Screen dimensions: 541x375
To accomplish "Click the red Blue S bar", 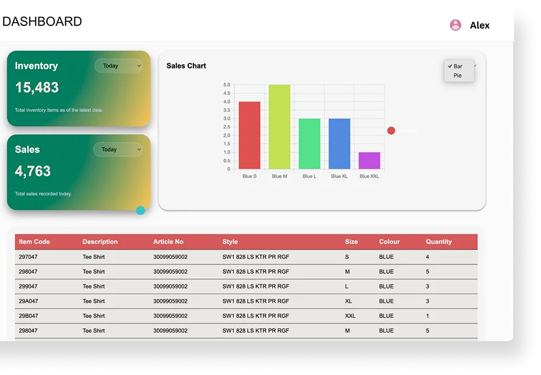I will coord(249,135).
